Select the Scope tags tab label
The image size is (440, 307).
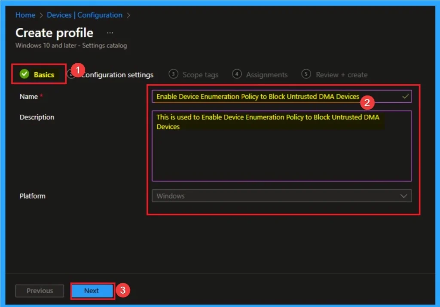click(x=200, y=75)
